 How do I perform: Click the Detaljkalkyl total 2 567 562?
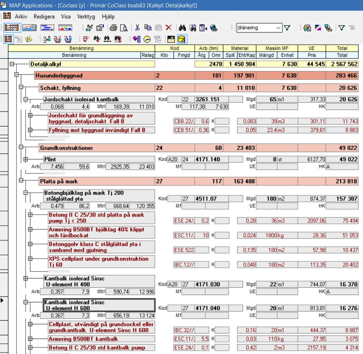click(342, 64)
